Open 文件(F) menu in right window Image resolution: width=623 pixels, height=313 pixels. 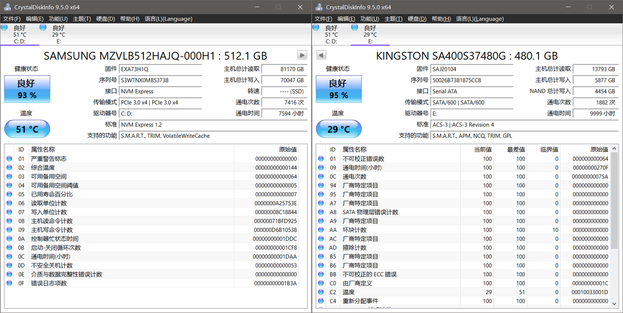tap(323, 19)
